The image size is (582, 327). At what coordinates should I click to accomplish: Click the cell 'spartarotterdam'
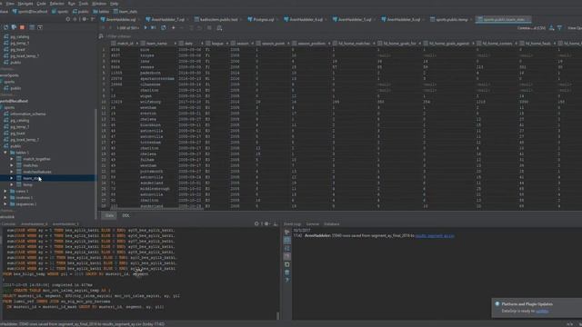tap(158, 79)
